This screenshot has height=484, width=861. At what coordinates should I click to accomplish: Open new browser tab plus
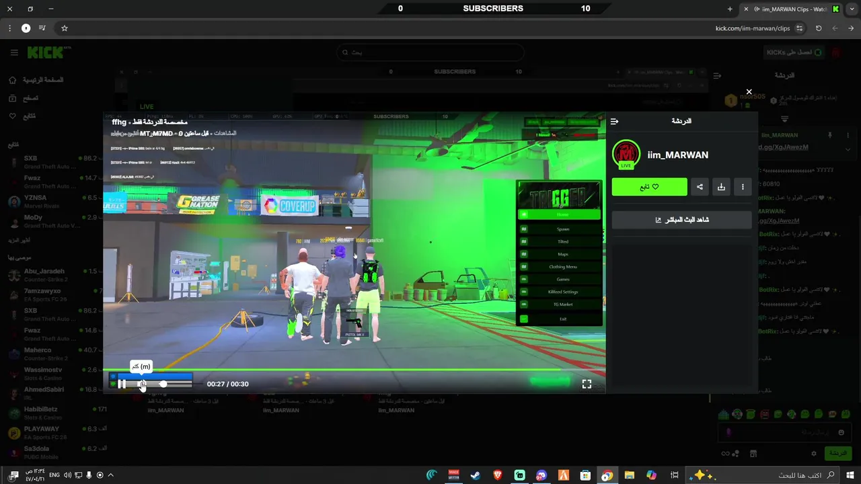(x=730, y=9)
